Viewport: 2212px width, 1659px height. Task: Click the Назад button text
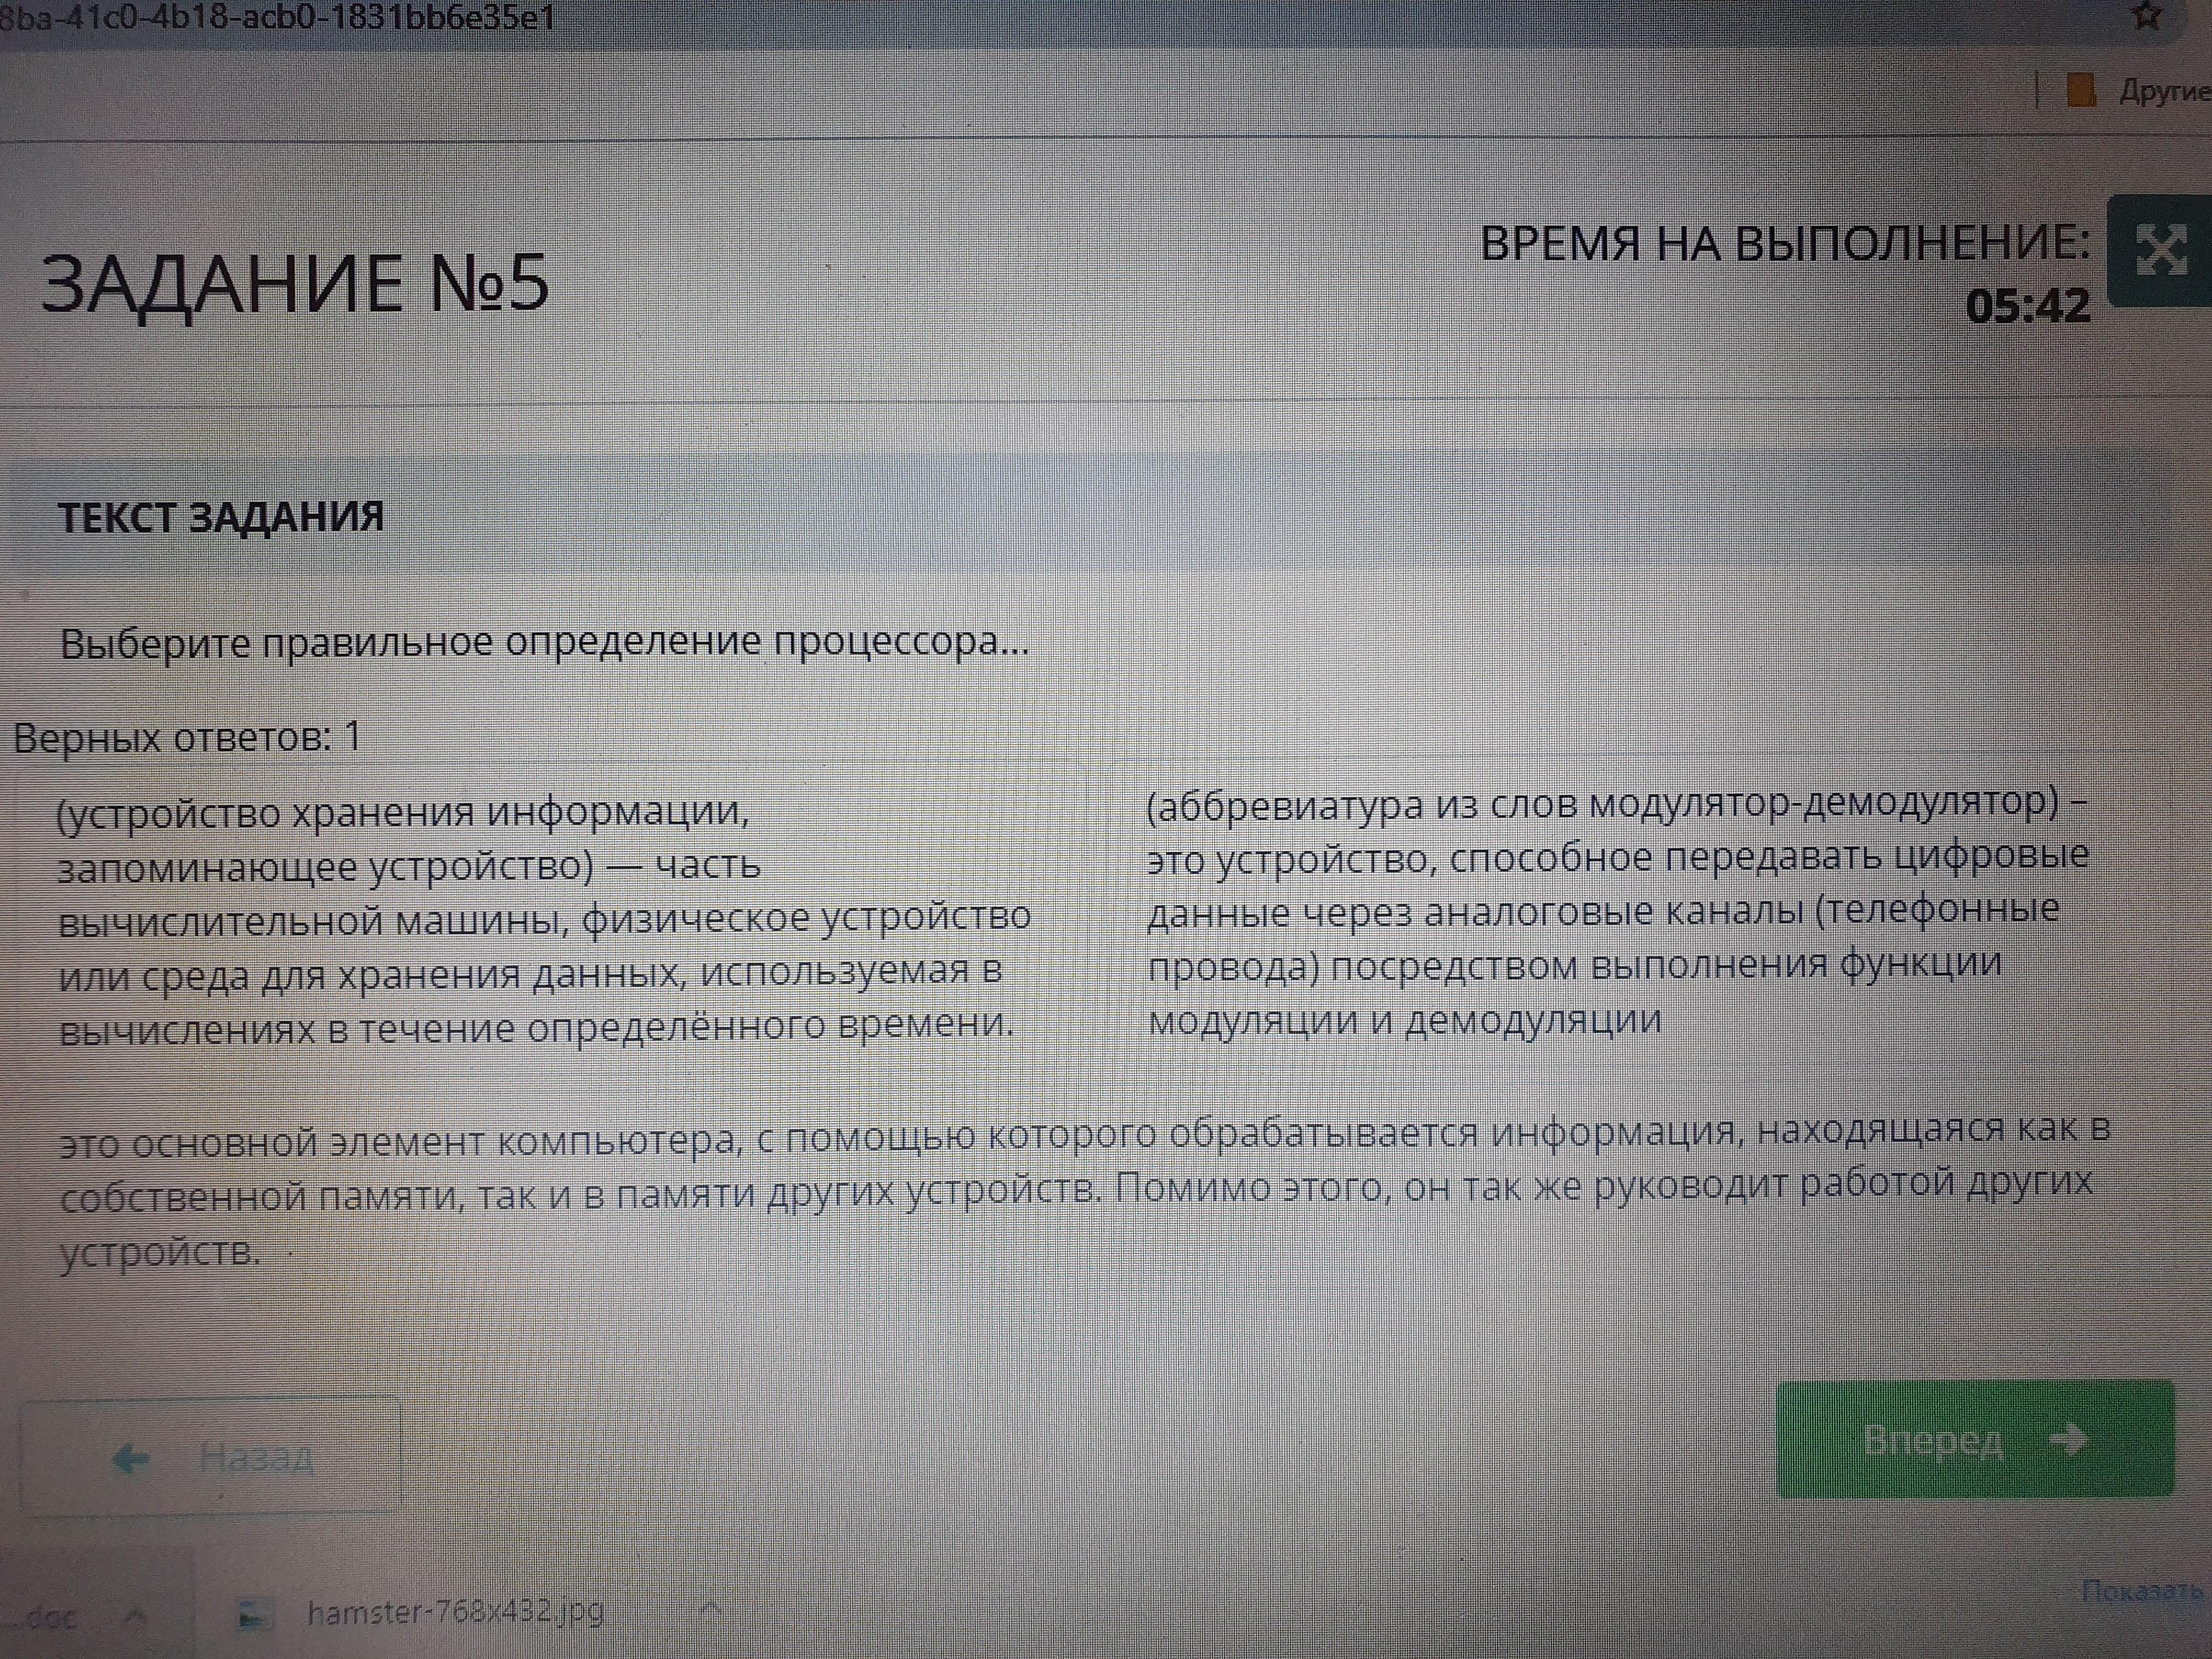[257, 1458]
